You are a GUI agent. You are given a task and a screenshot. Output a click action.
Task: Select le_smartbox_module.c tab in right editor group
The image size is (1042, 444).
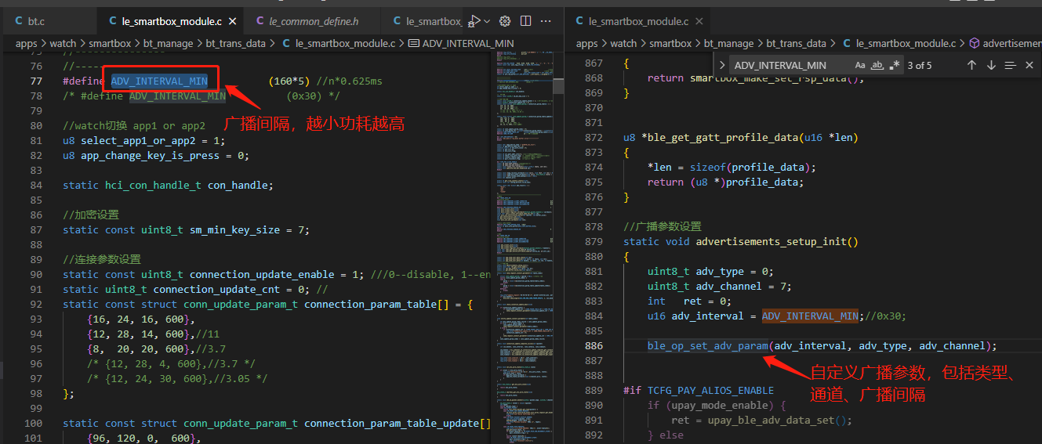[x=638, y=21]
